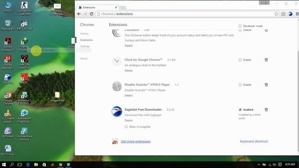
Task: Open Details for EagleGet Free Downloader
Action: (128, 120)
